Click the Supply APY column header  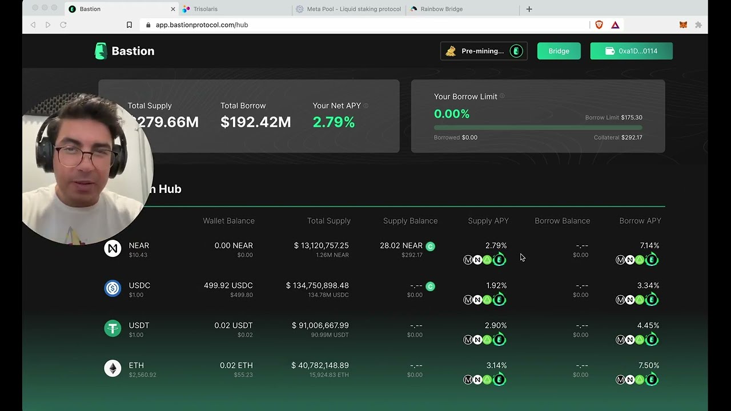[x=488, y=221]
